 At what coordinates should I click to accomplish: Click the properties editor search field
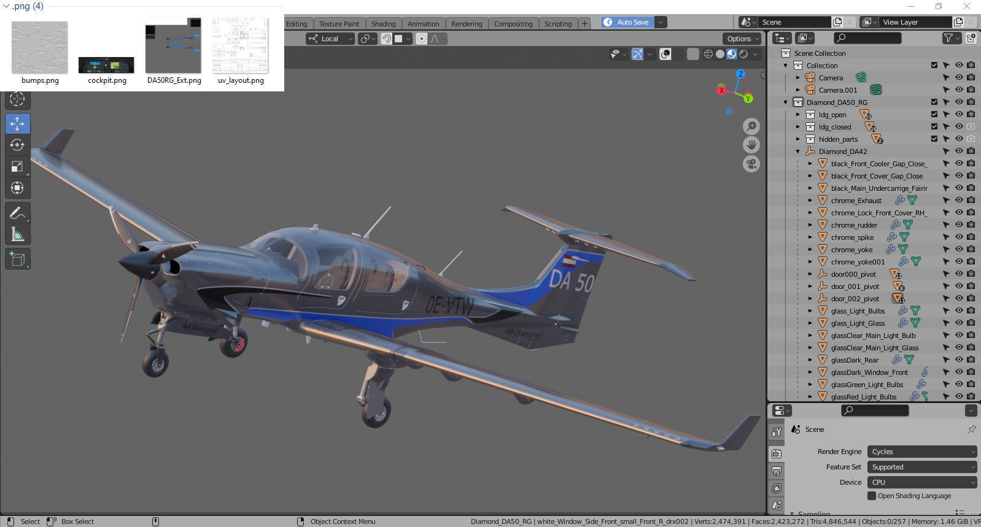click(875, 410)
